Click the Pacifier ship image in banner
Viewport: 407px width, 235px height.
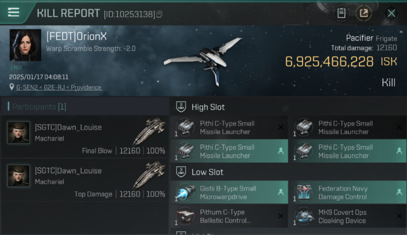[x=203, y=60]
